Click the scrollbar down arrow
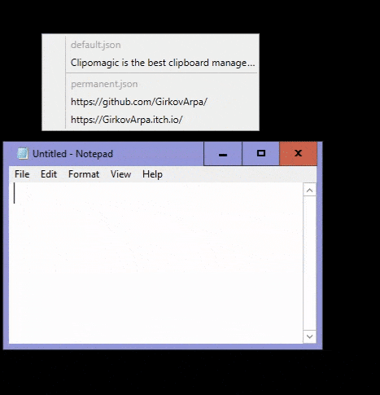380x395 pixels. coord(309,336)
